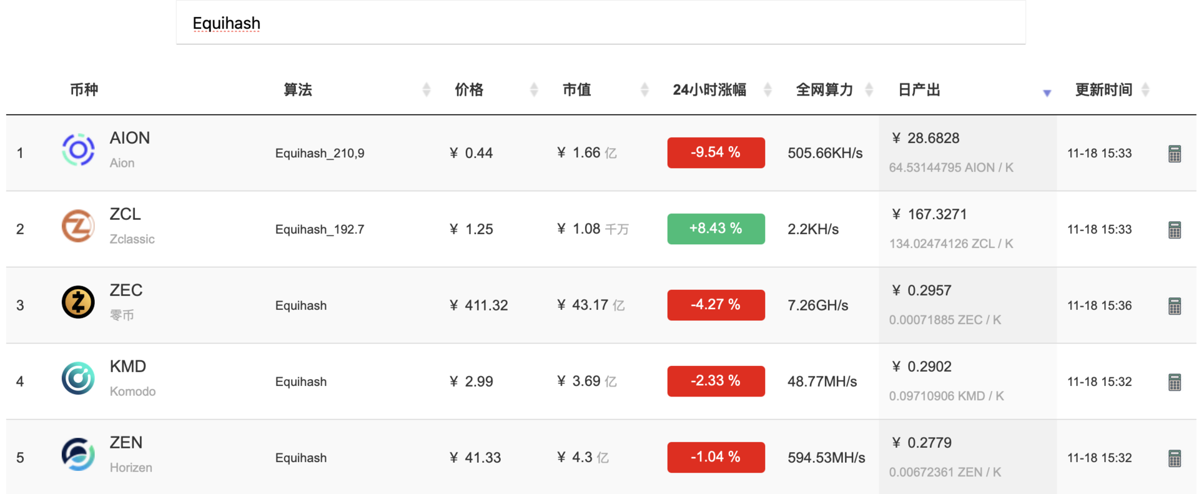
Task: Click the -2.33 % change badge
Action: tap(716, 381)
